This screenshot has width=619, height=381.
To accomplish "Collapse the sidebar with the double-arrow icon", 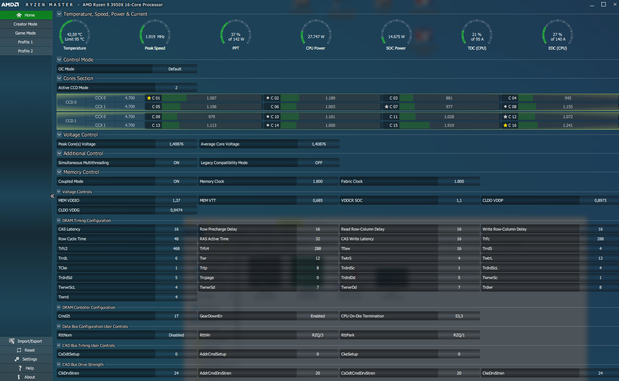I will tap(52, 196).
